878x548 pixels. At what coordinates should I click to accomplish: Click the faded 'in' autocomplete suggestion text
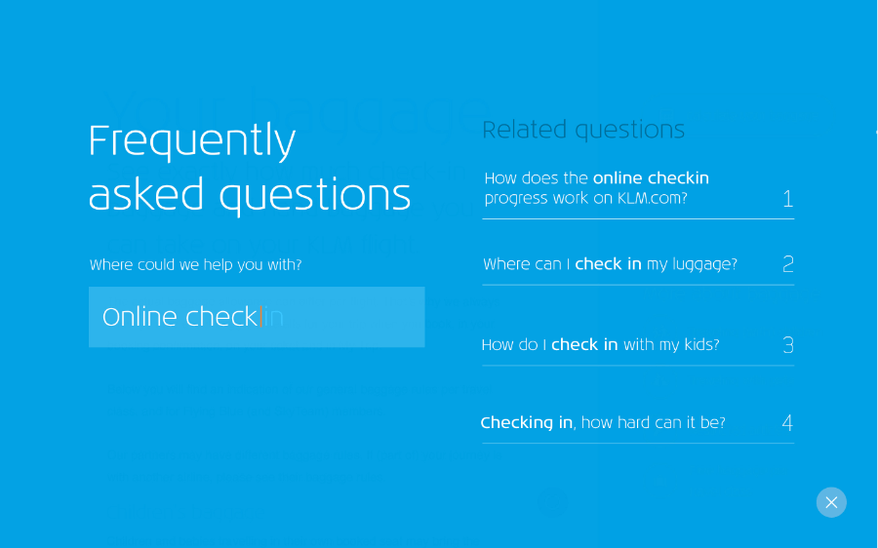click(x=274, y=317)
